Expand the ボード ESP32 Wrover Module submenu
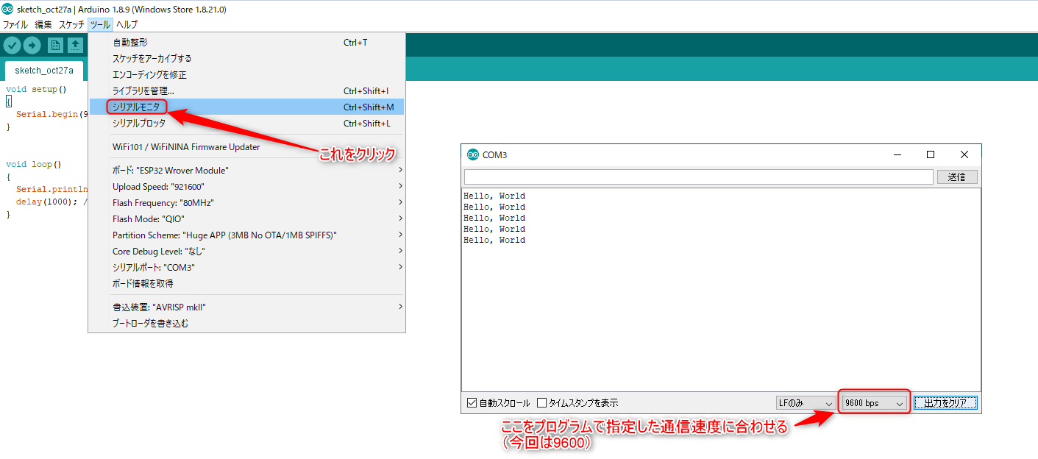Screen dimensions: 1038x459 [x=247, y=170]
